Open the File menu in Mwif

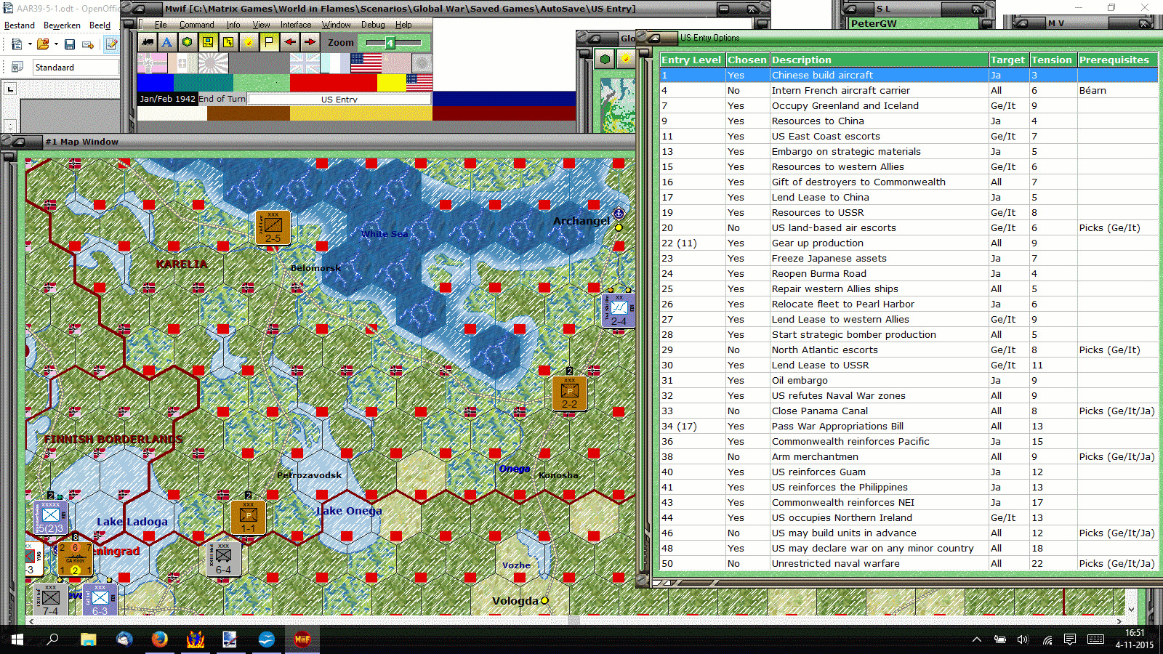tap(161, 25)
